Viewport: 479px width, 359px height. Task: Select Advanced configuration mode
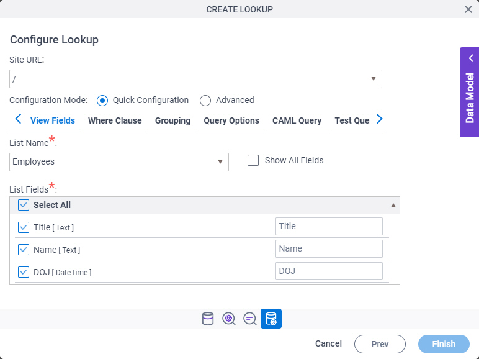pos(205,100)
